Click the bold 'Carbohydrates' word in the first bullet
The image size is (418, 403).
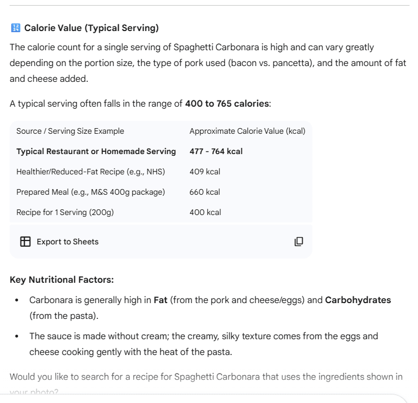point(358,300)
